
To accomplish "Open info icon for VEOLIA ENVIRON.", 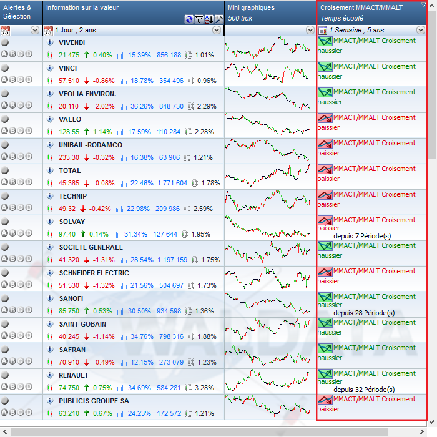I will pyautogui.click(x=50, y=94).
